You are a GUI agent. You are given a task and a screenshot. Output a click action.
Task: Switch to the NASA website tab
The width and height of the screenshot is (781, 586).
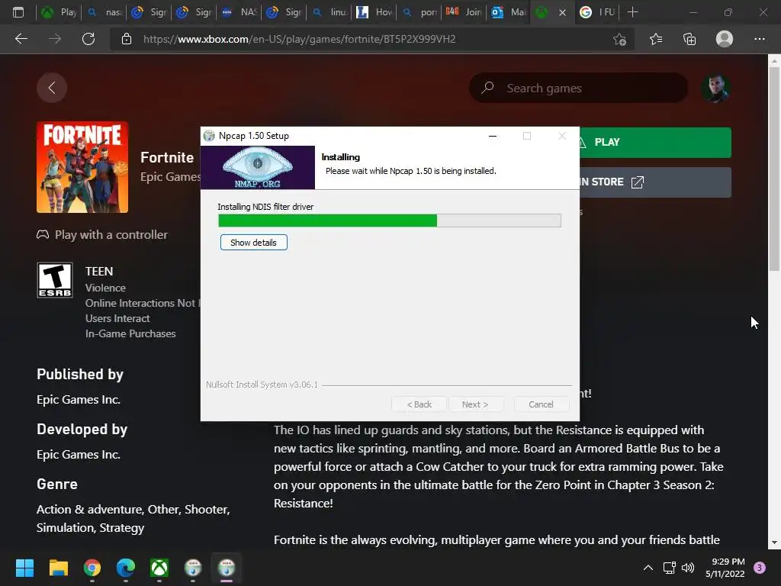(x=239, y=12)
